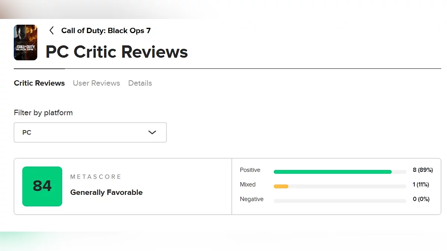Open the User Reviews tab
This screenshot has width=447, height=251.
(96, 83)
